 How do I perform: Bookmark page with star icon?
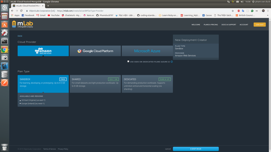[233, 11]
